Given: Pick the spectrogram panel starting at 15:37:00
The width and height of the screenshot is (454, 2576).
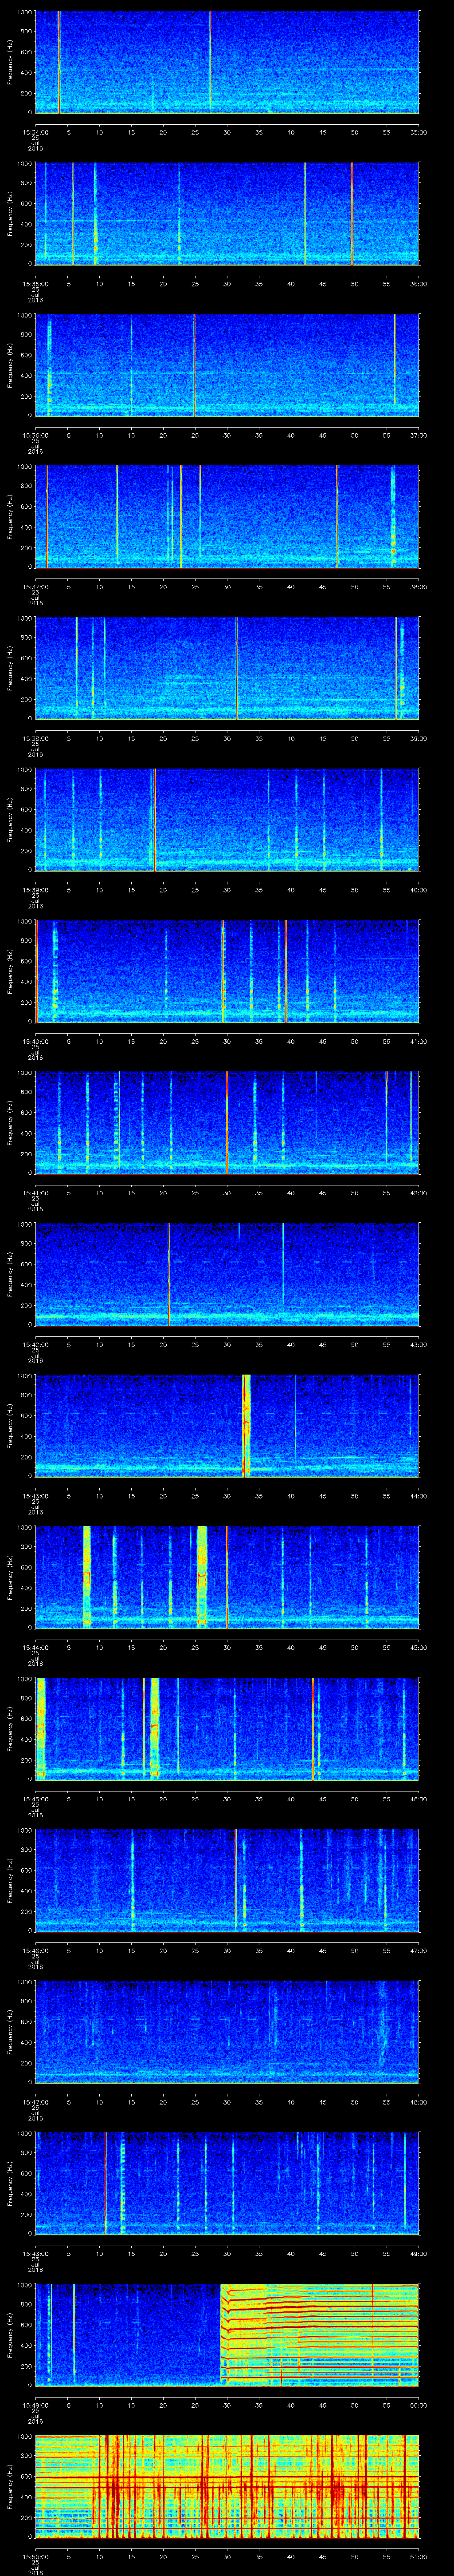Looking at the screenshot, I should (x=227, y=516).
